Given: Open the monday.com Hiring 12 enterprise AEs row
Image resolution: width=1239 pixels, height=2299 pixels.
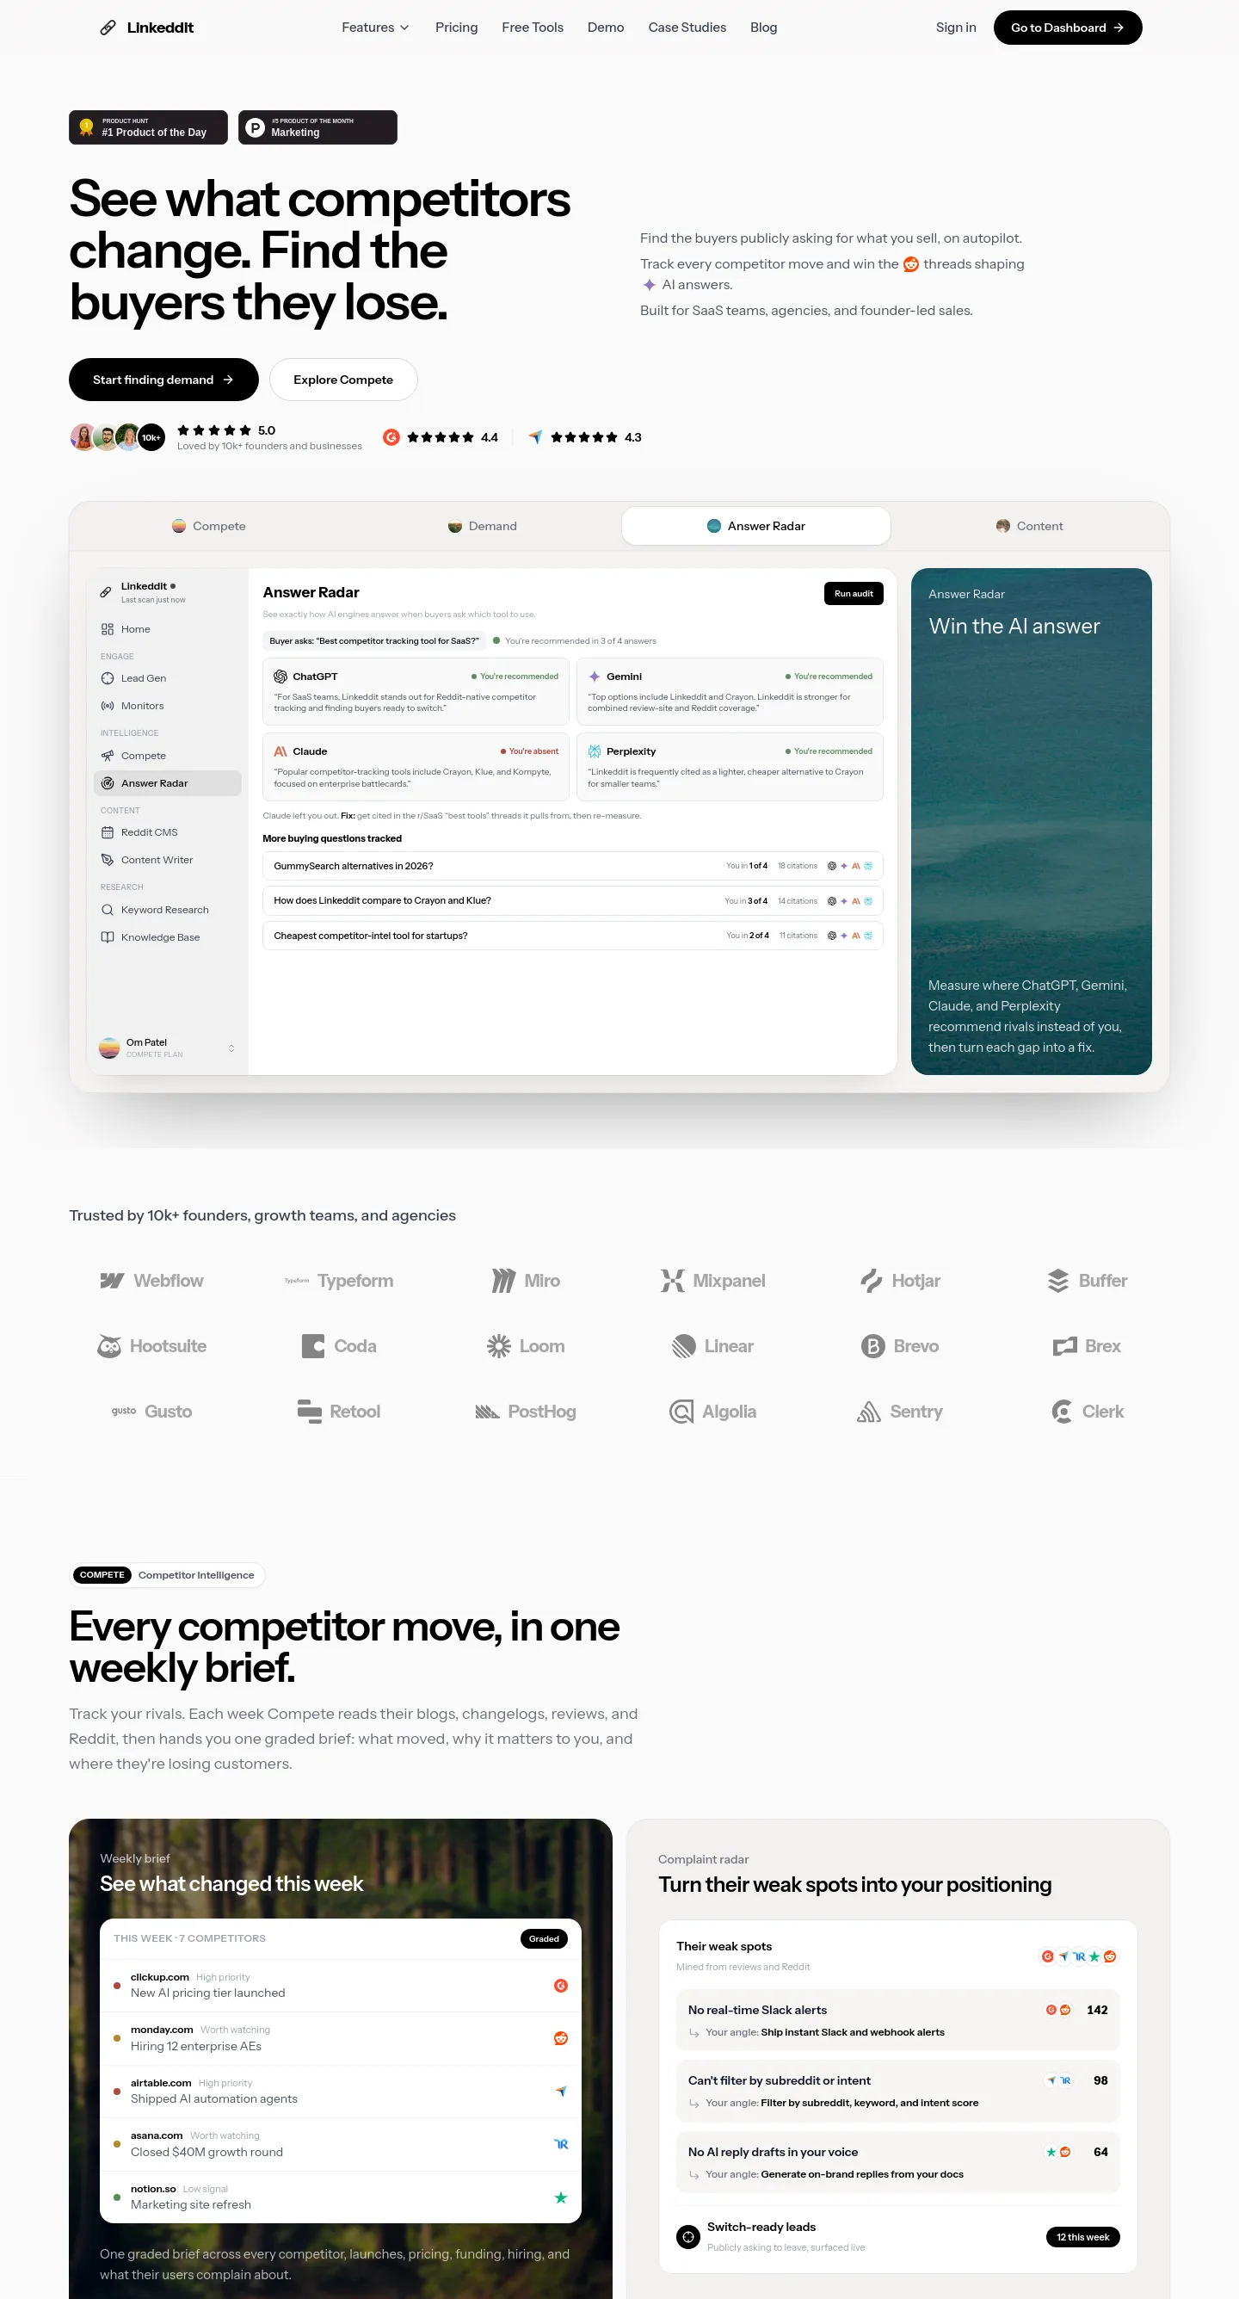Looking at the screenshot, I should [x=340, y=2038].
